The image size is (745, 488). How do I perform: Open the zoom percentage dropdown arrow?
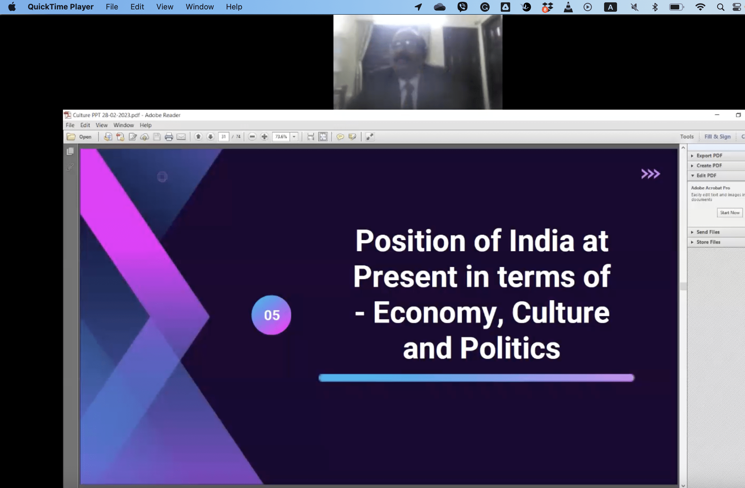(x=294, y=137)
